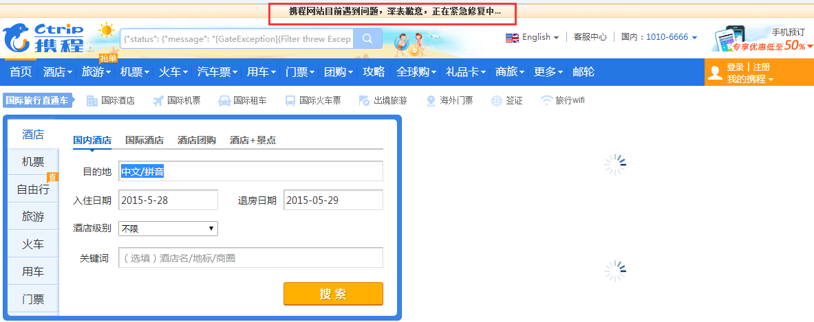The width and height of the screenshot is (814, 322).
Task: Switch to the 酒店团购 tab
Action: coord(197,140)
